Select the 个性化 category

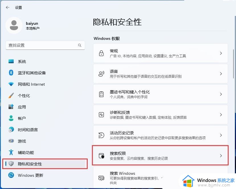[45, 96]
